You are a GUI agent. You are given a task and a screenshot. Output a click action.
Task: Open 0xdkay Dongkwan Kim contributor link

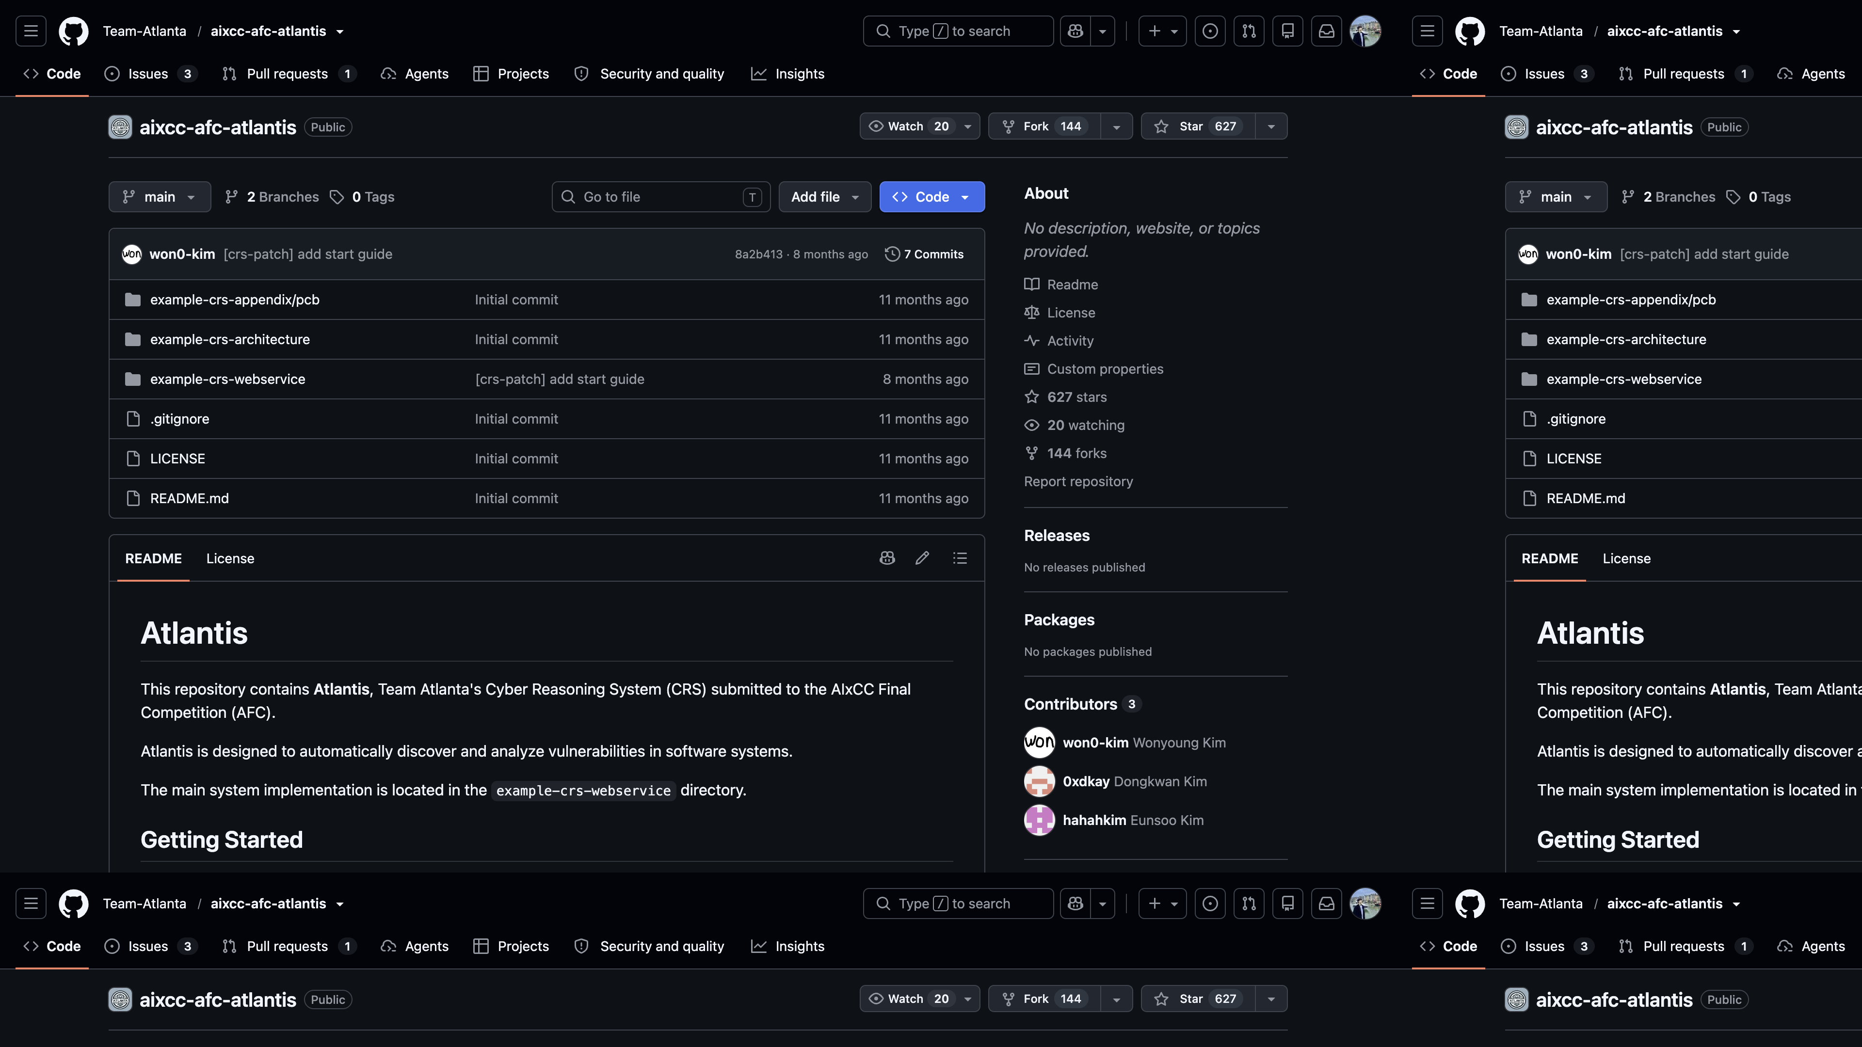pos(1134,781)
